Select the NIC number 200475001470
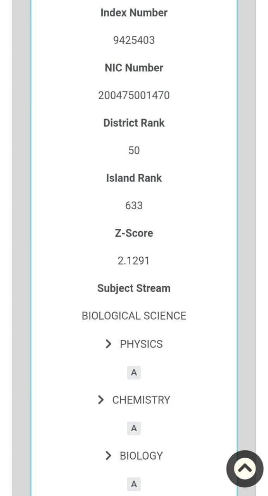 (134, 95)
